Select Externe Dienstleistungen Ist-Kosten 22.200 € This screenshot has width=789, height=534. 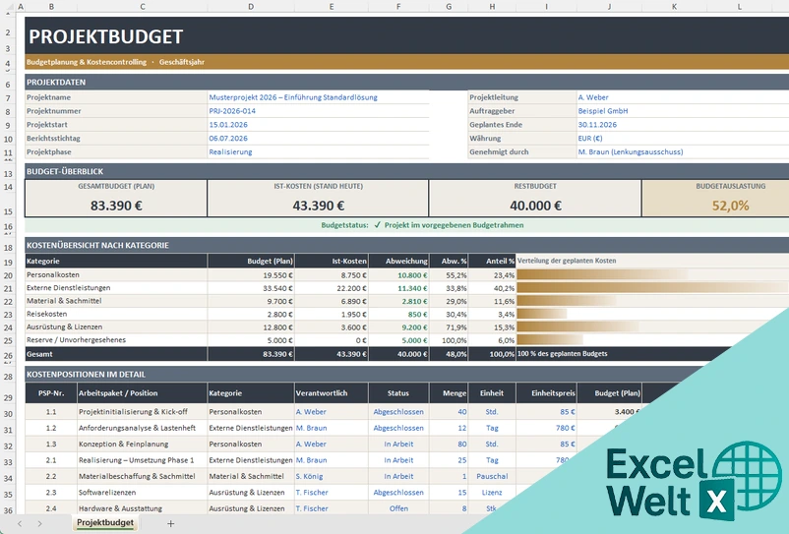pos(332,288)
